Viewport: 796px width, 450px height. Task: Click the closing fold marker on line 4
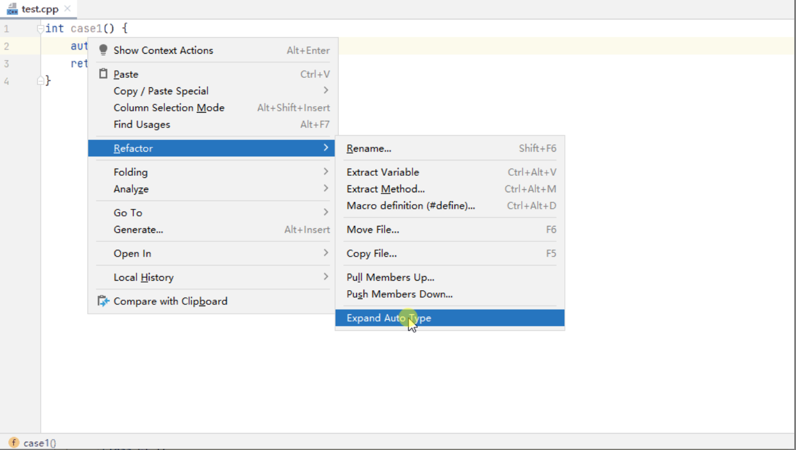40,80
